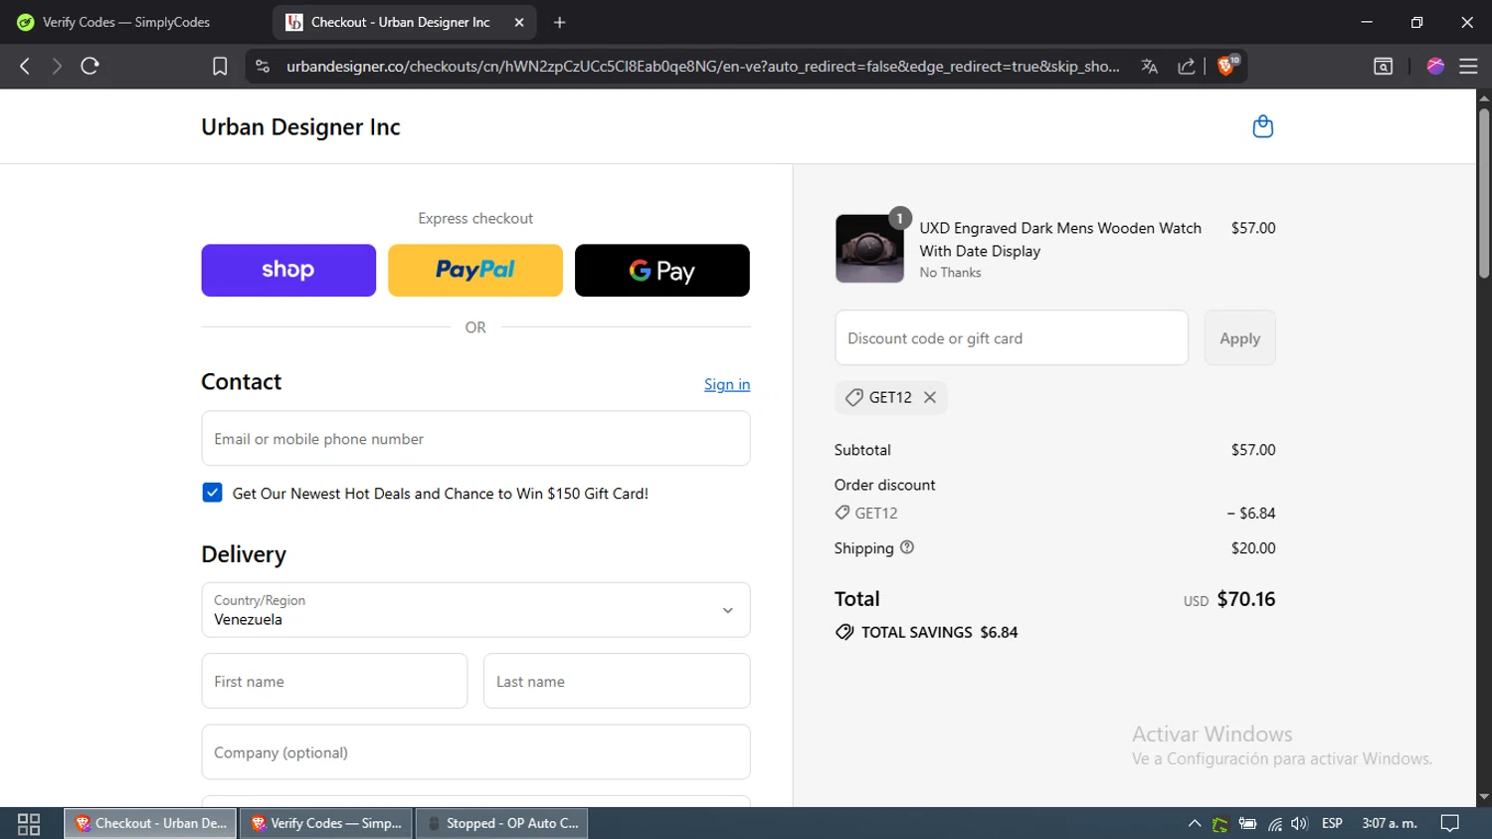The image size is (1492, 839).
Task: Open Stopped - OP Auto C taskbar window
Action: click(x=502, y=823)
